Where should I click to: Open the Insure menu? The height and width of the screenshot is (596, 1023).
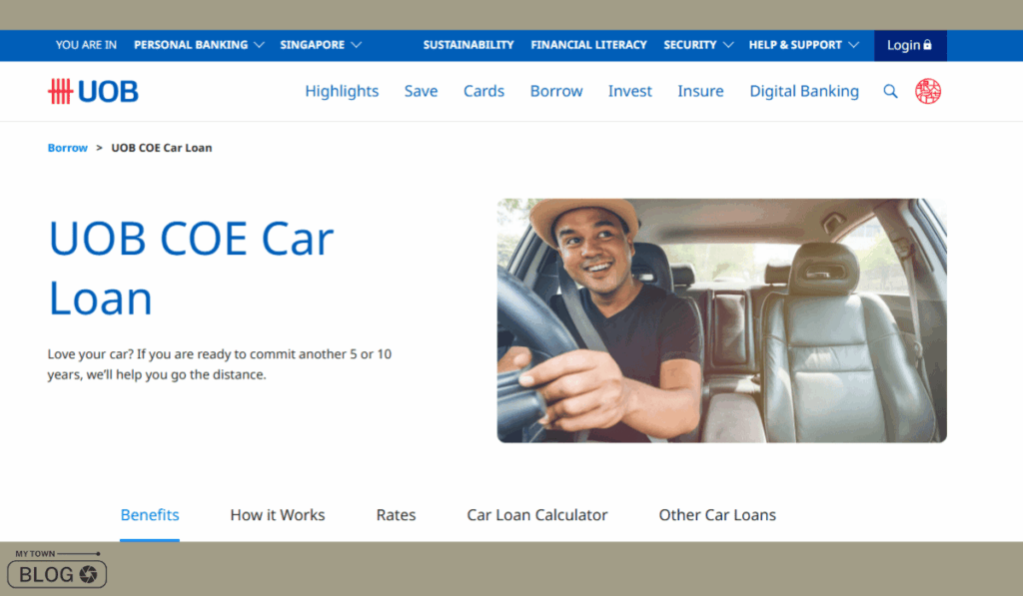coord(700,91)
